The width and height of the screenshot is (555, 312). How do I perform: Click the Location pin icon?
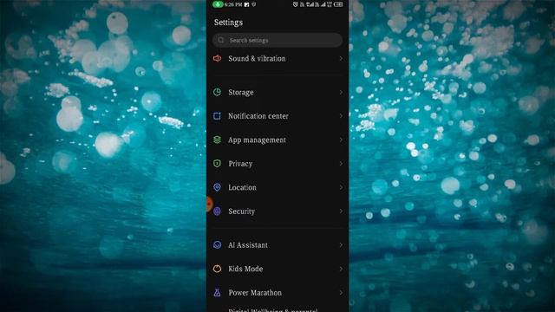click(x=217, y=187)
